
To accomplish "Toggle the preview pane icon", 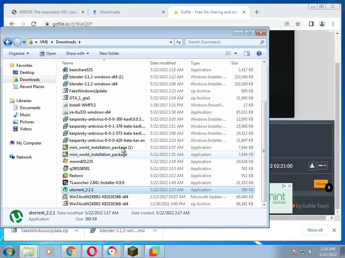I will click(247, 53).
